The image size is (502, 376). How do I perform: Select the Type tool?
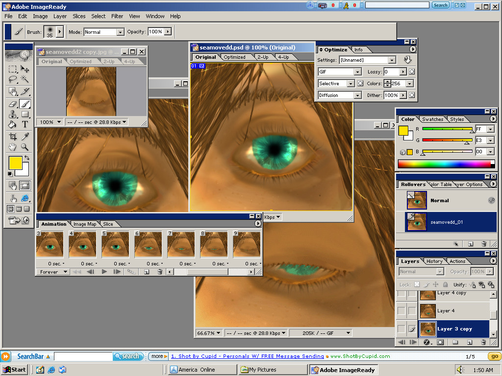(25, 124)
